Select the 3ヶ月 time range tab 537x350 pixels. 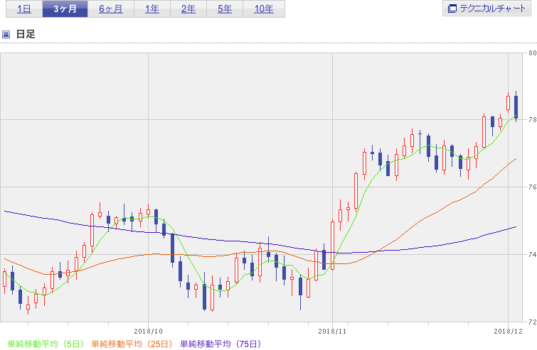point(65,9)
